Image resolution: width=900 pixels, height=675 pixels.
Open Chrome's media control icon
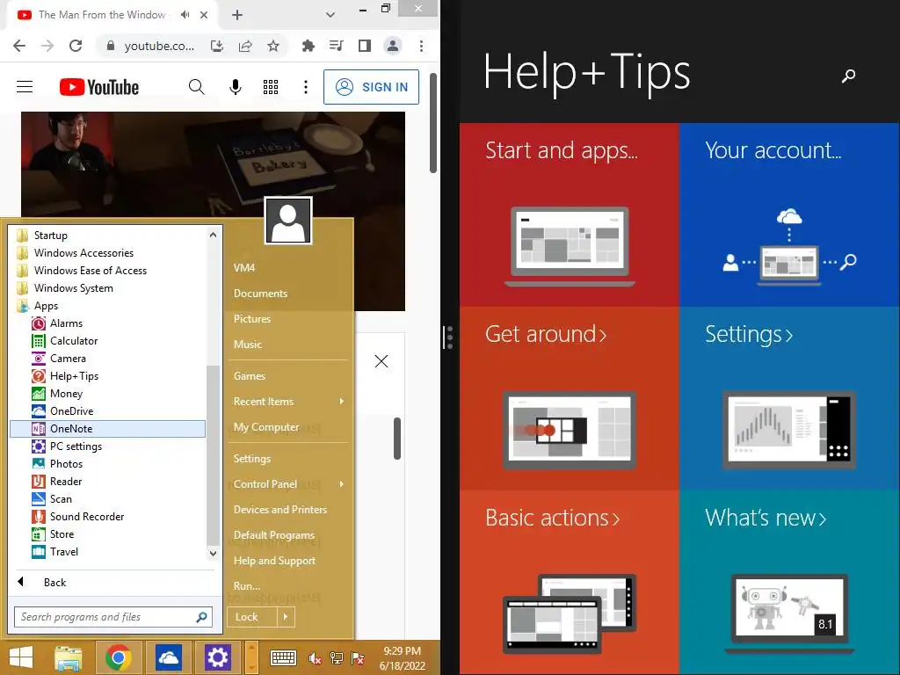337,46
